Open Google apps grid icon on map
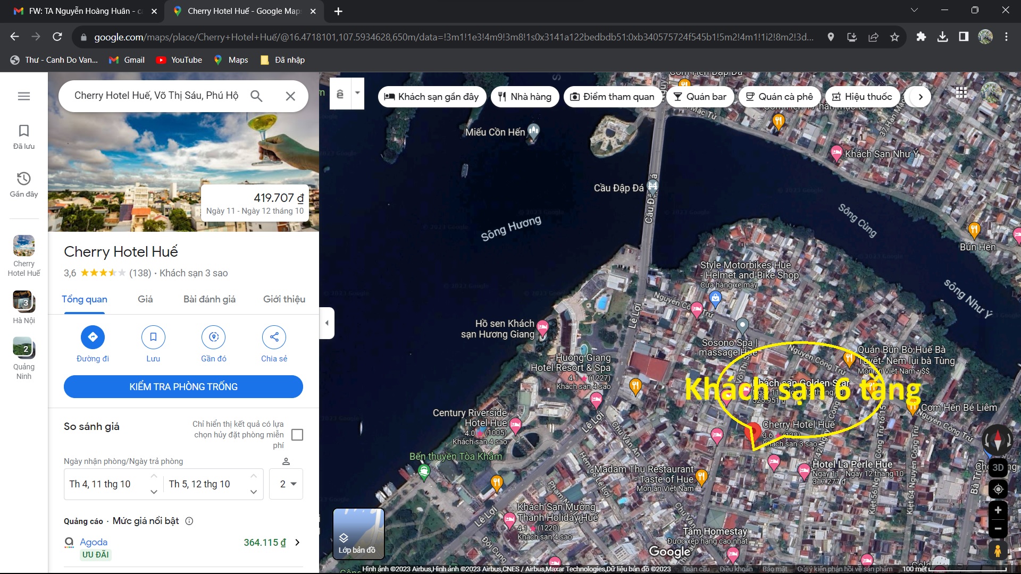1021x574 pixels. (961, 92)
